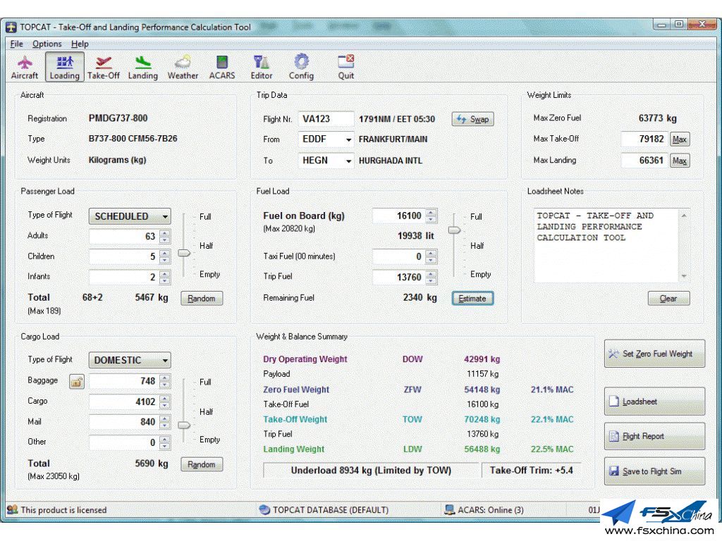The image size is (722, 541).
Task: Set Max Take-Off weight with Max button
Action: point(680,139)
